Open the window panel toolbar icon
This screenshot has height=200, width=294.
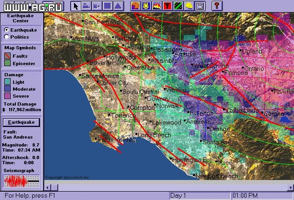200,6
